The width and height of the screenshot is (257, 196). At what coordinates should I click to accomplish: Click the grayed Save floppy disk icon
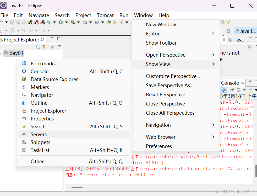tap(12, 22)
